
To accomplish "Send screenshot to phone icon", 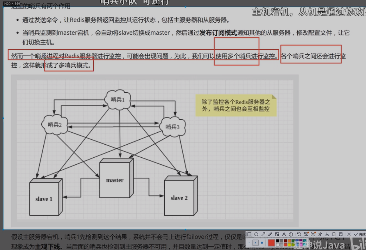I will pos(334,234).
